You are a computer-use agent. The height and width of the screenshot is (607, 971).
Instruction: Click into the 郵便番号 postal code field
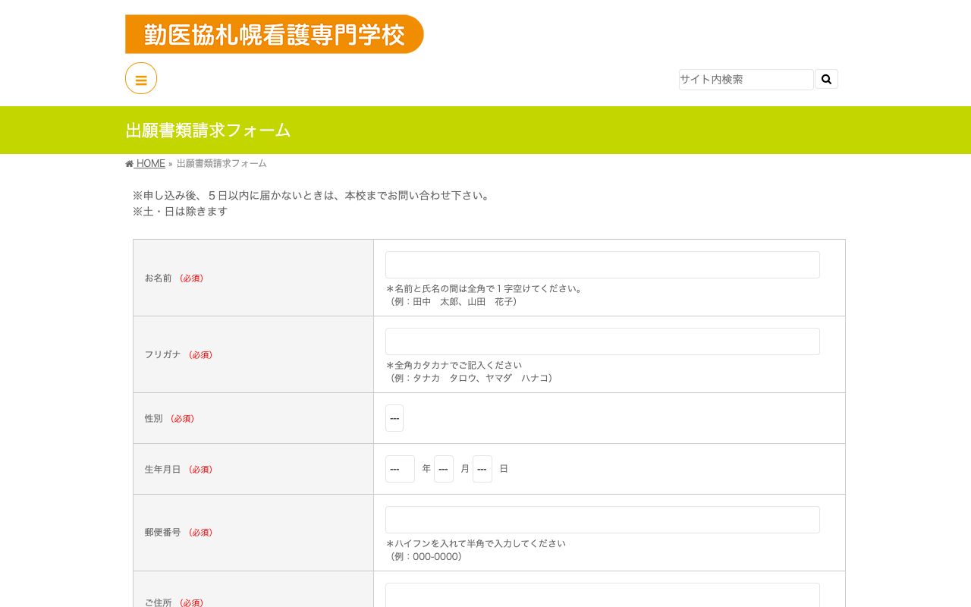pos(602,520)
